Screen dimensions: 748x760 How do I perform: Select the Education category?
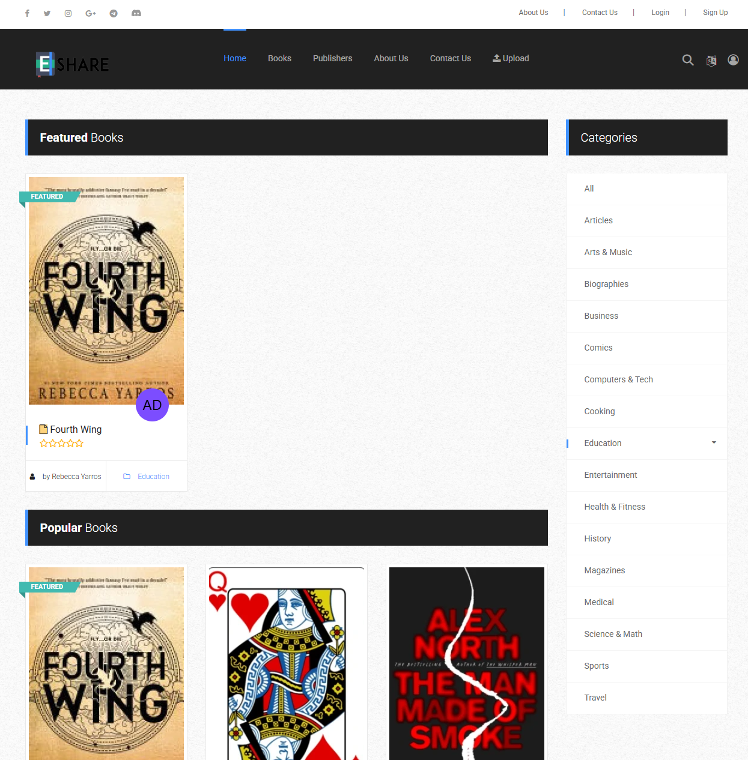[x=646, y=443]
